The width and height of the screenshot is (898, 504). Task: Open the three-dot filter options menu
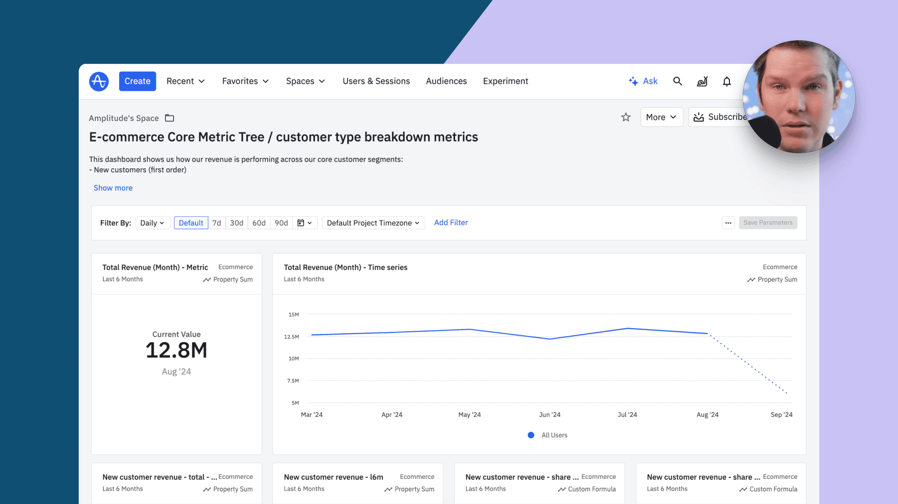[728, 223]
